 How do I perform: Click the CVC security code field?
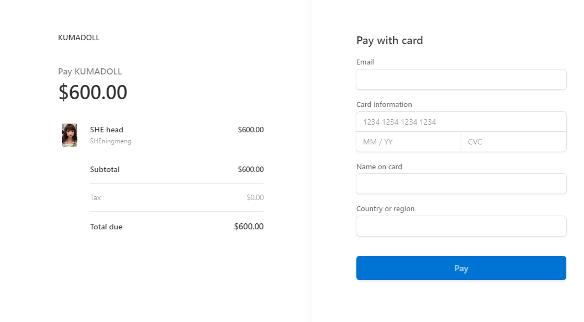[x=514, y=142]
